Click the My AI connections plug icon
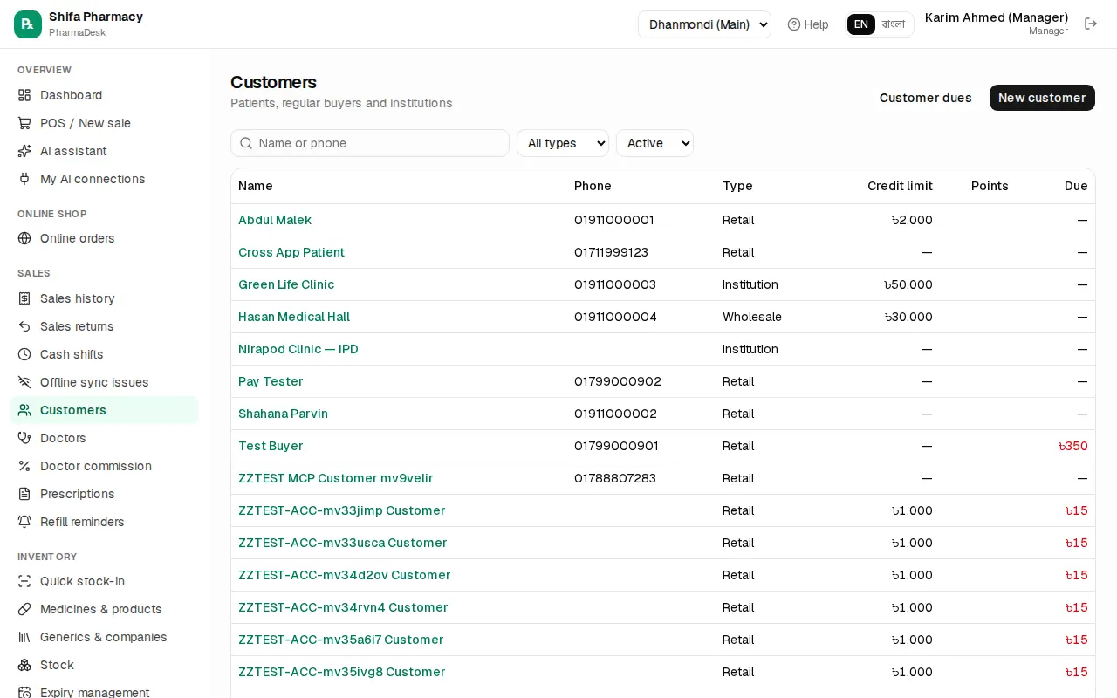The image size is (1117, 698). click(24, 179)
